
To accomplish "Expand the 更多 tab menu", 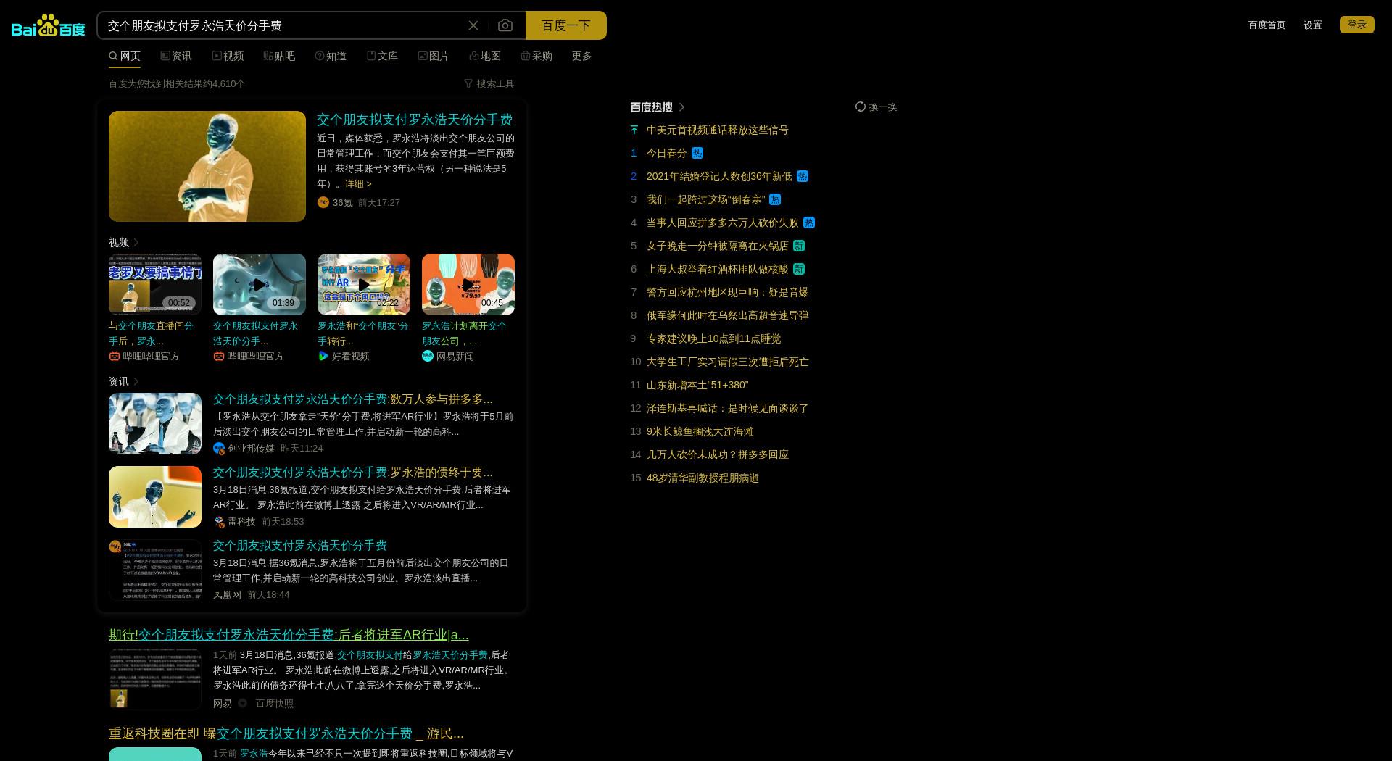I will click(582, 56).
